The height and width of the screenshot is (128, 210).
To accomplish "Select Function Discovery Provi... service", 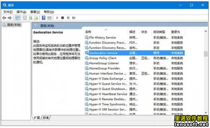I will point(135,43).
